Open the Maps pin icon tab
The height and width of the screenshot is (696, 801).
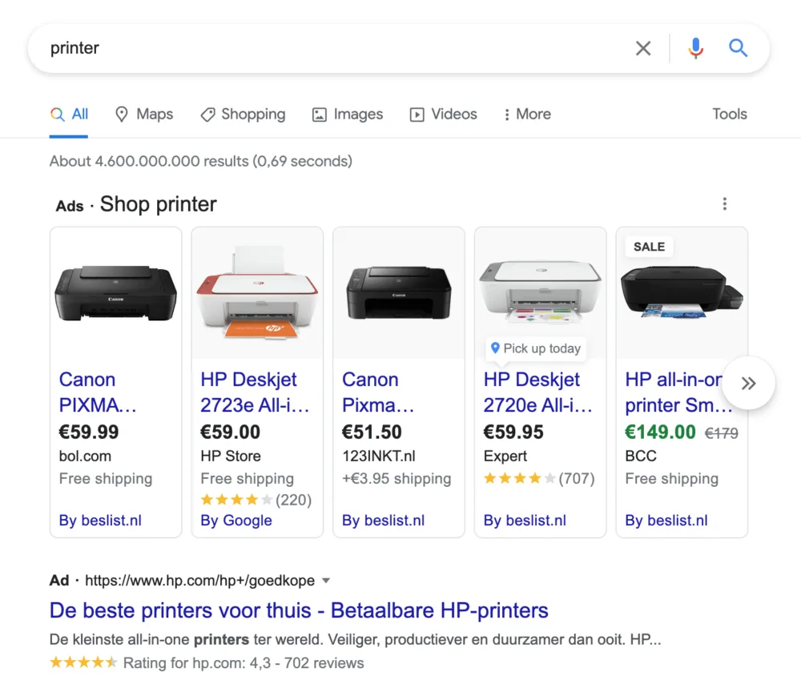click(120, 115)
